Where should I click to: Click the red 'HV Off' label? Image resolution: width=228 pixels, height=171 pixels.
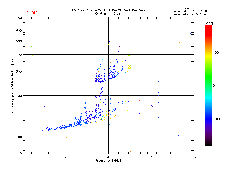tap(31, 13)
